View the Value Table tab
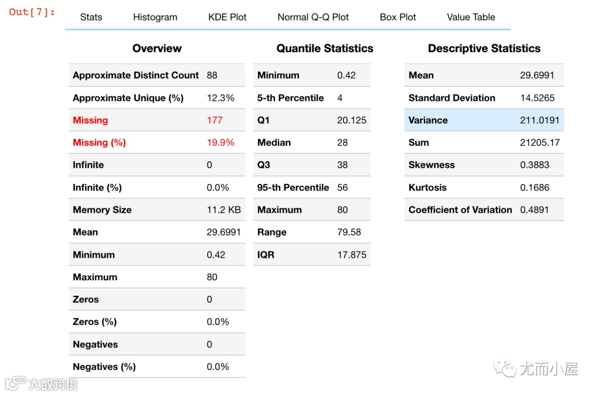 pos(471,17)
